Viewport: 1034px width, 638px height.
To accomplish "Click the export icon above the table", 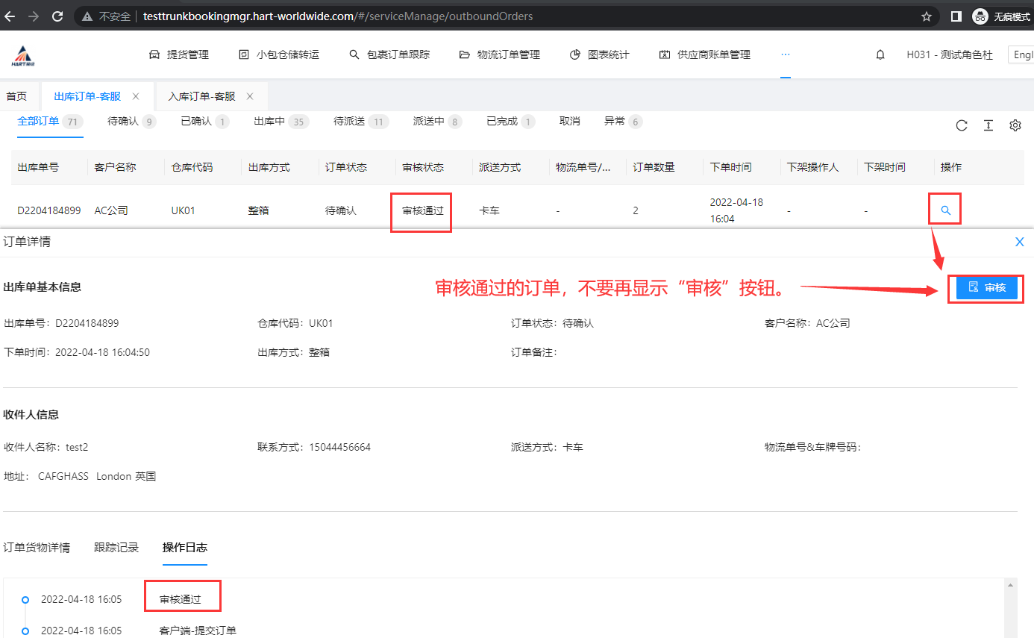I will pyautogui.click(x=988, y=125).
